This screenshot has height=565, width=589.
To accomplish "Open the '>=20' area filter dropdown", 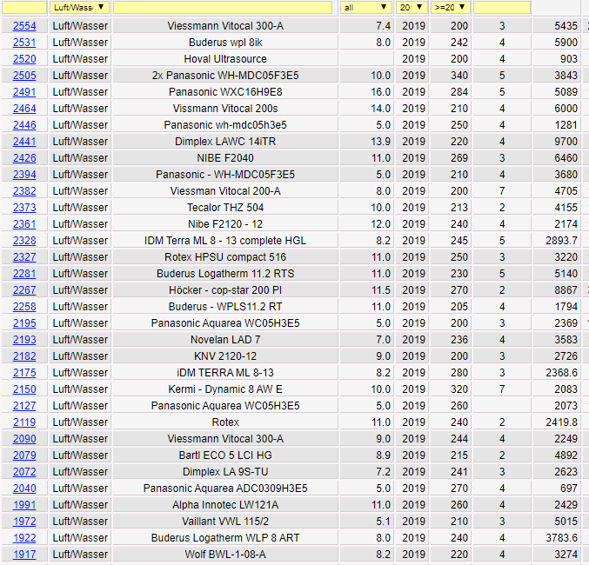I will click(x=451, y=7).
